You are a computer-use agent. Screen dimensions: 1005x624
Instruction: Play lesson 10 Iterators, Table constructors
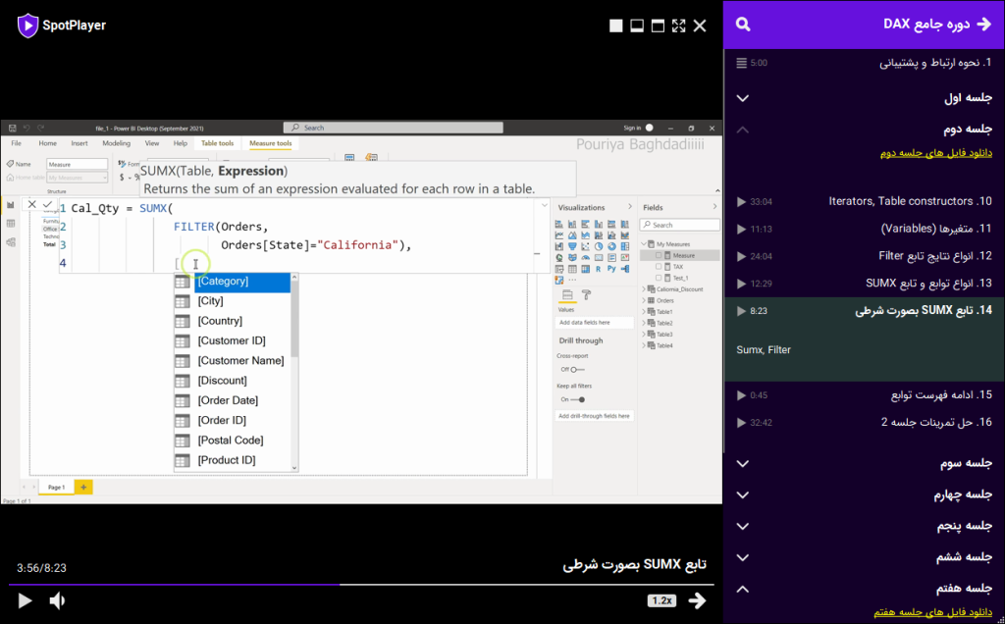point(864,201)
